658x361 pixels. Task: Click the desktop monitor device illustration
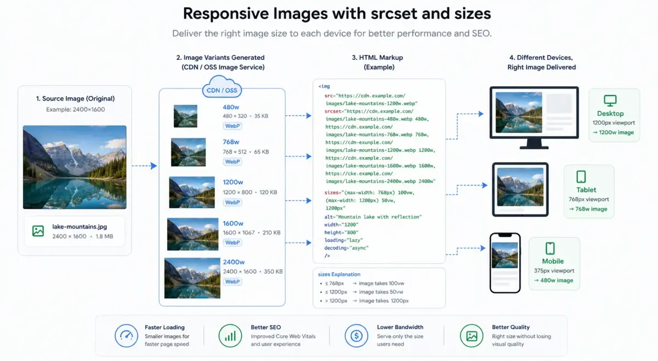tap(534, 117)
